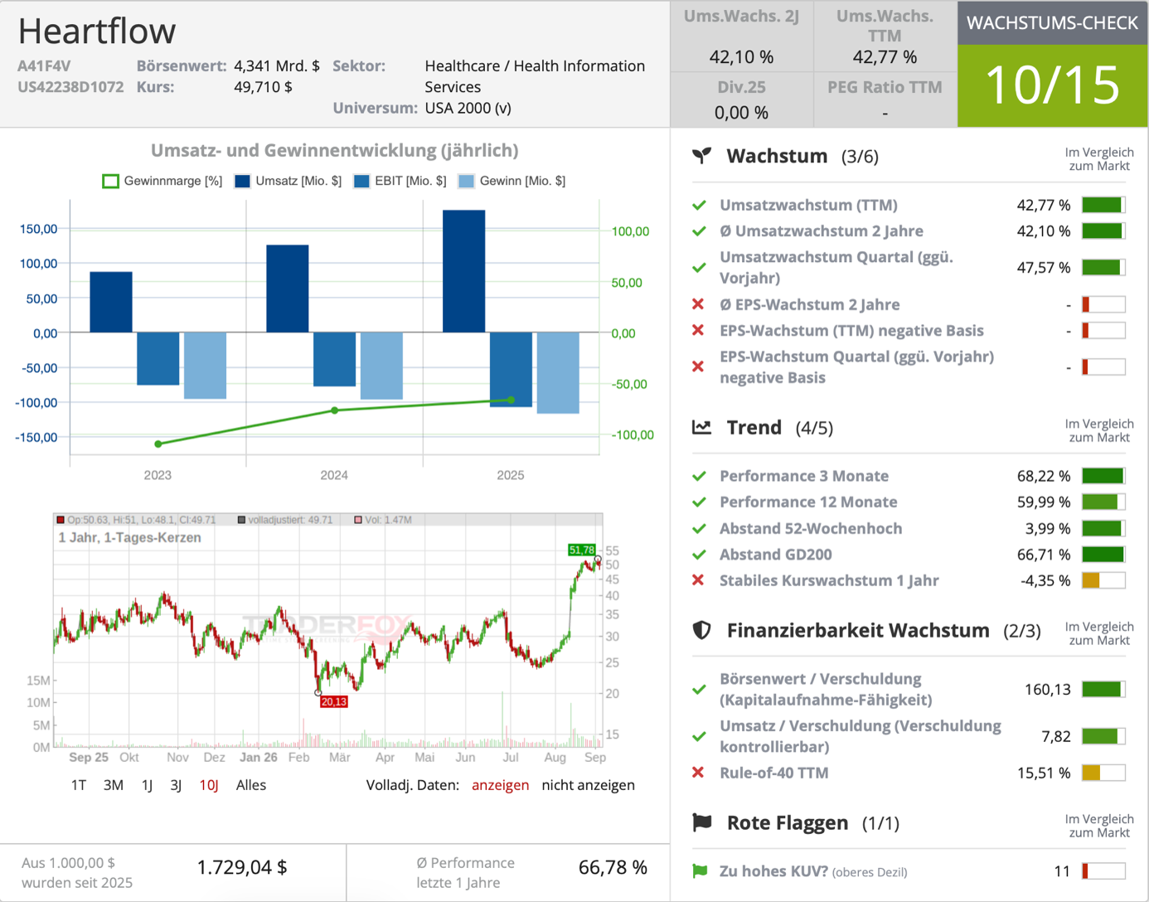Click the 160,13 Börsenwert / Verschuldung value
The image size is (1149, 902).
point(1048,689)
